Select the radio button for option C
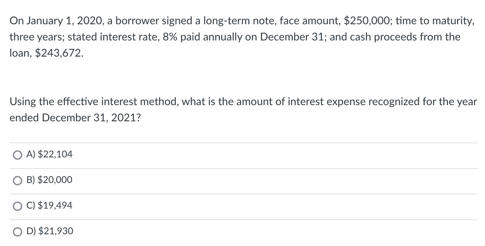 pyautogui.click(x=17, y=206)
